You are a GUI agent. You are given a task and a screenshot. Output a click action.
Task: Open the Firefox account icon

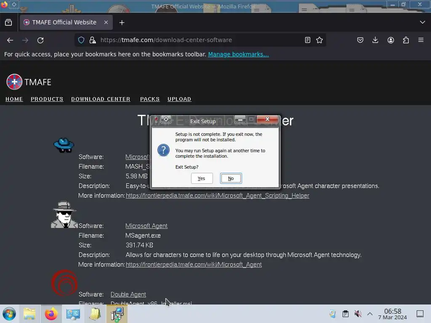pos(391,40)
